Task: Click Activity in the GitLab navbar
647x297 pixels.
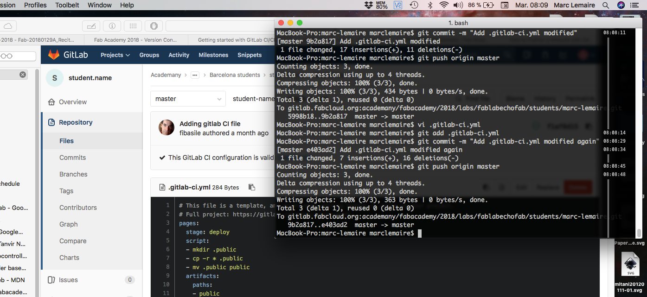Action: [179, 55]
